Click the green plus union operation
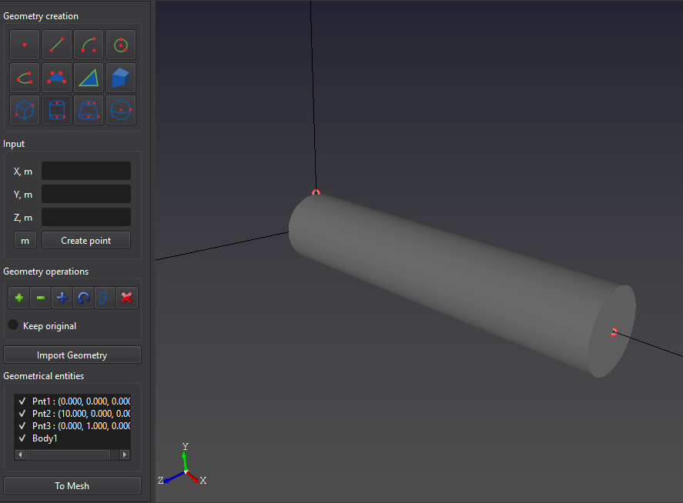Image resolution: width=683 pixels, height=503 pixels. coord(19,298)
